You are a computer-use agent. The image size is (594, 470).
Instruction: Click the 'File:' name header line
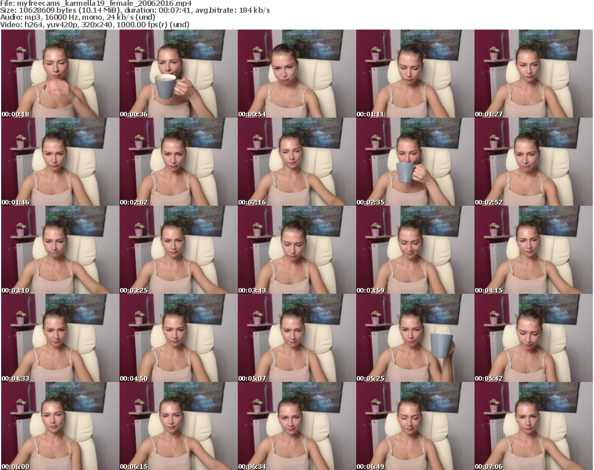click(96, 3)
